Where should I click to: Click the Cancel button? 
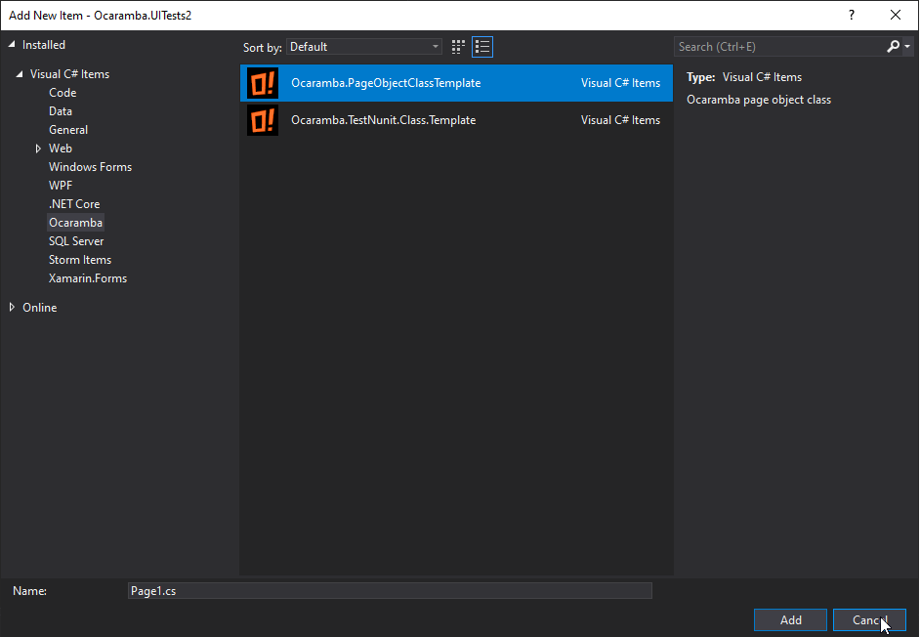tap(869, 620)
